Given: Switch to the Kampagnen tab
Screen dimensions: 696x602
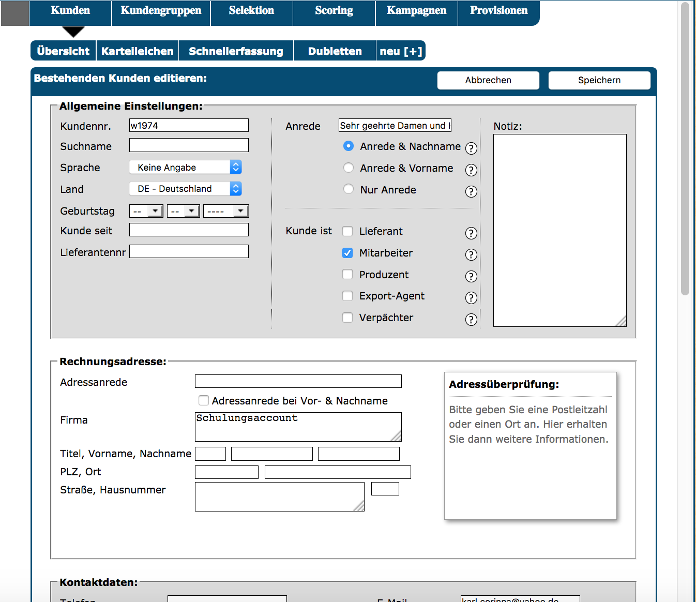Looking at the screenshot, I should tap(416, 11).
